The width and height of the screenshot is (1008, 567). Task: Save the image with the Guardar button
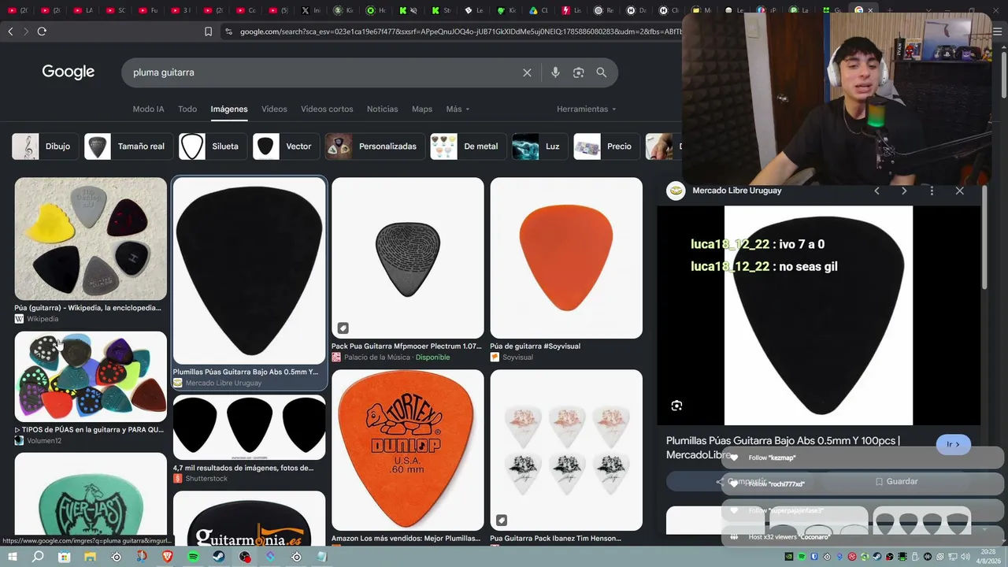click(x=896, y=481)
